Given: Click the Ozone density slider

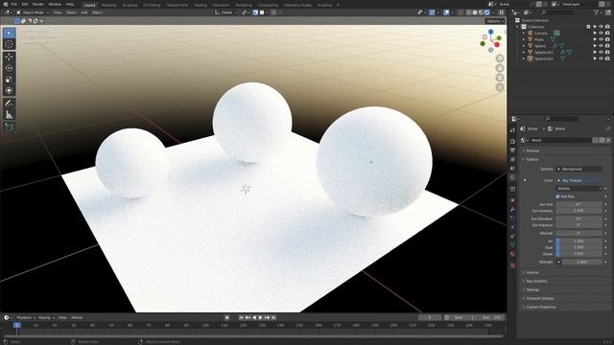Looking at the screenshot, I should click(x=579, y=254).
